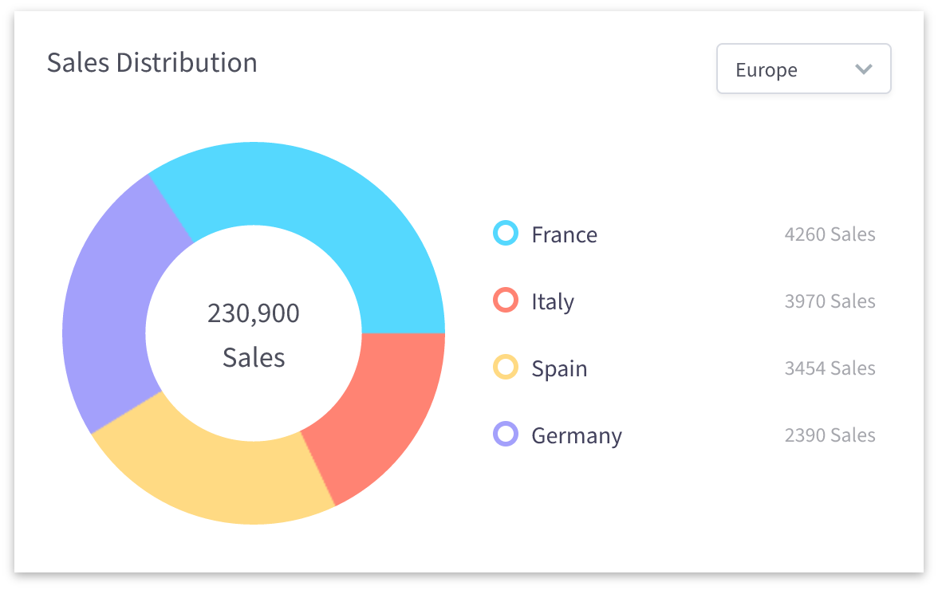Click the 3454 Sales value
The height and width of the screenshot is (590, 938).
[830, 368]
